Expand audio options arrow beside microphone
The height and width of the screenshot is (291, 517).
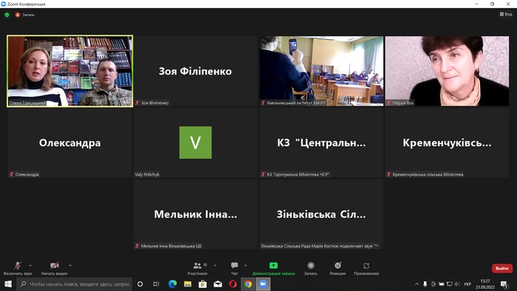(x=30, y=265)
